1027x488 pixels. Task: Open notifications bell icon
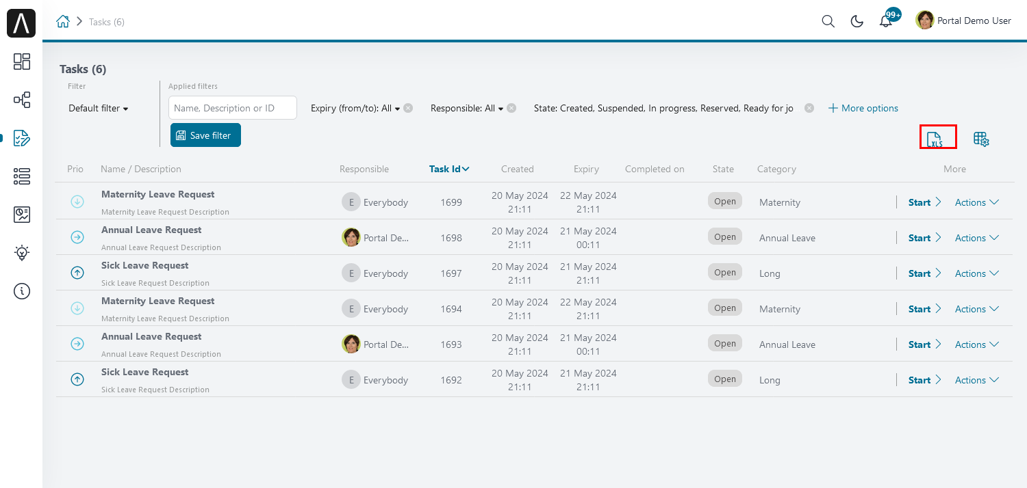coord(886,21)
